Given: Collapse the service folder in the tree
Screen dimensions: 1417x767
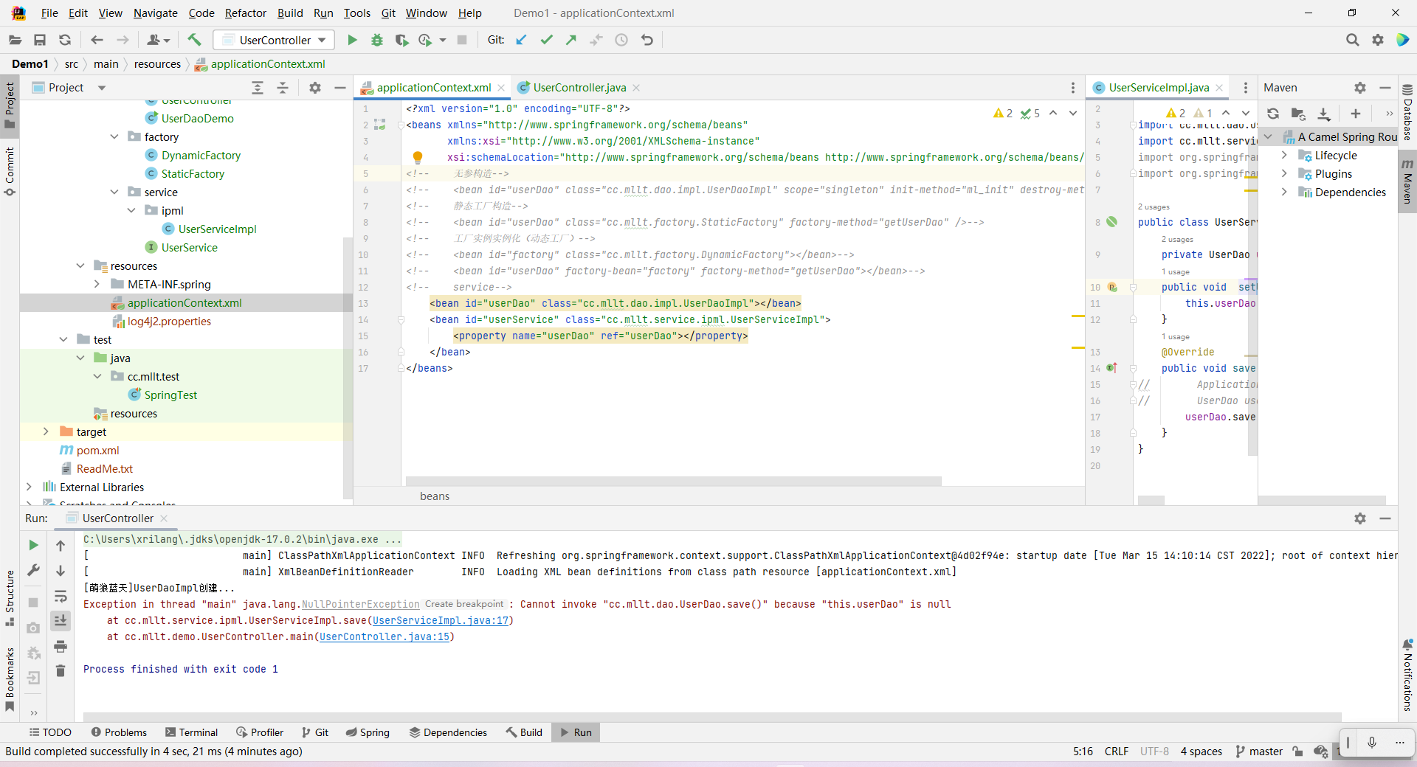Looking at the screenshot, I should click(x=114, y=192).
